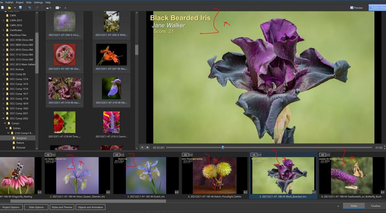This screenshot has height=213, width=386.
Task: Click the Styles and Themes button
Action: pyautogui.click(x=61, y=207)
